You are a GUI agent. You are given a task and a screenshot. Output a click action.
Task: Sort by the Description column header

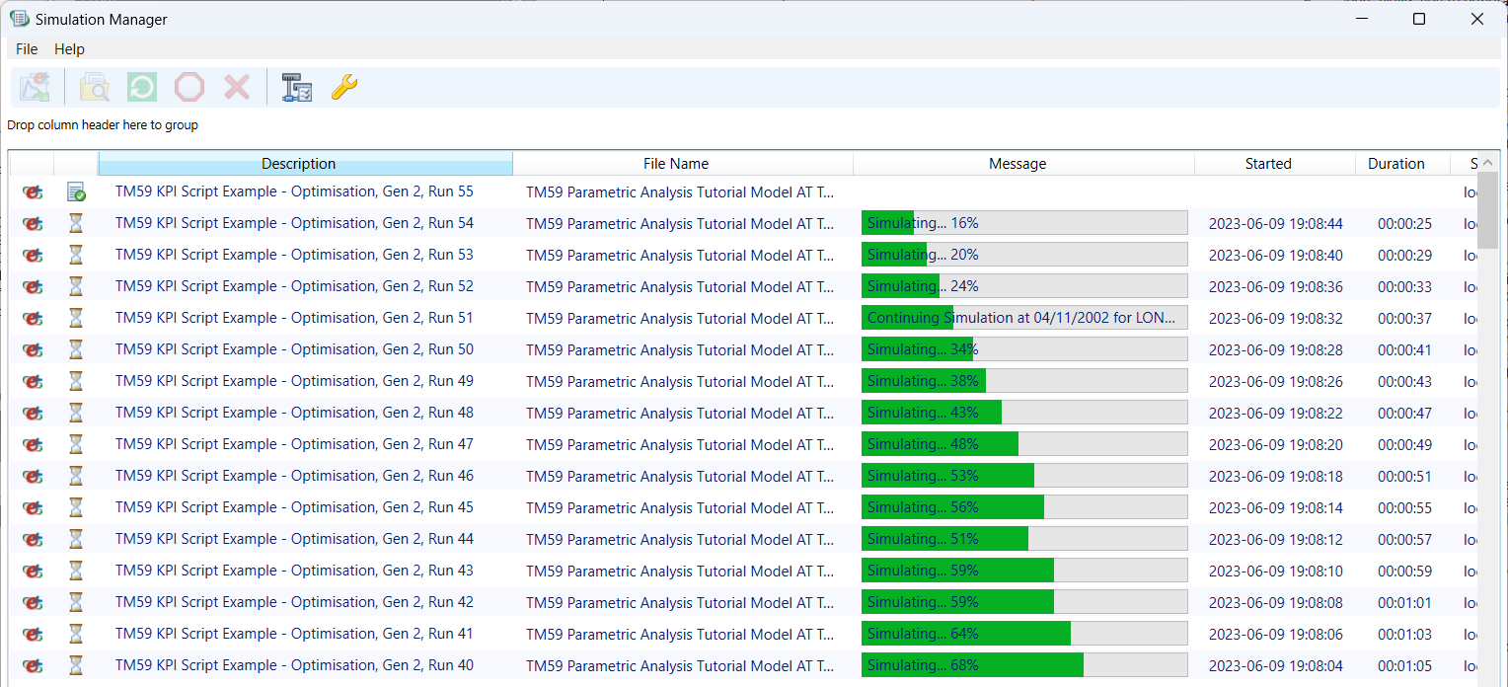(298, 164)
